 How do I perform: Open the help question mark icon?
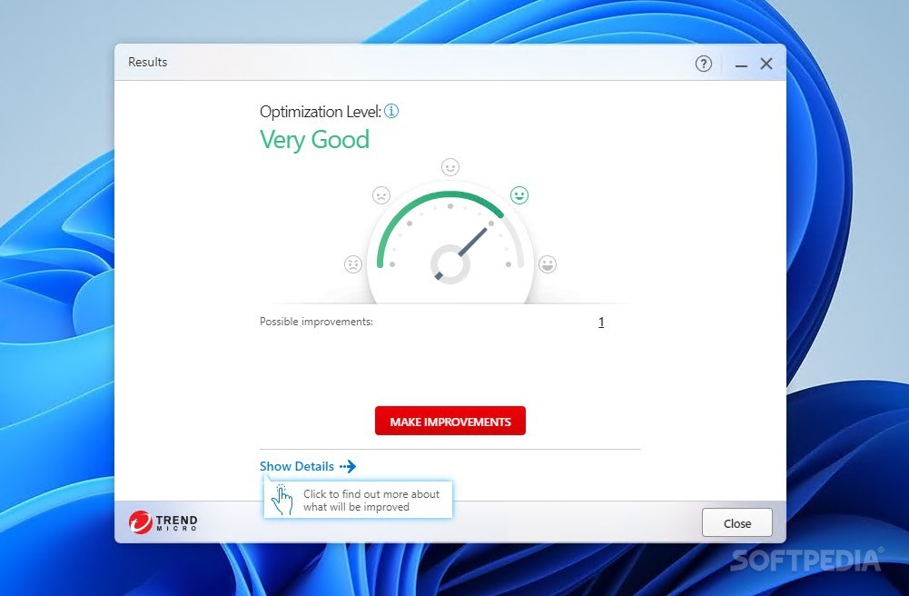pyautogui.click(x=703, y=64)
